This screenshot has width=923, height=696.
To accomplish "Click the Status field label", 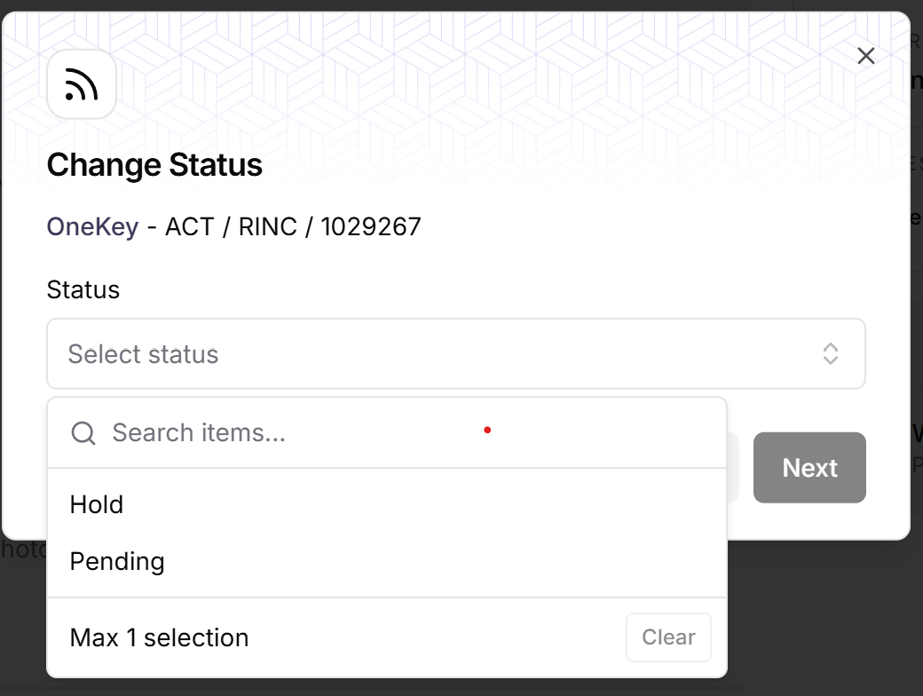I will coord(83,289).
